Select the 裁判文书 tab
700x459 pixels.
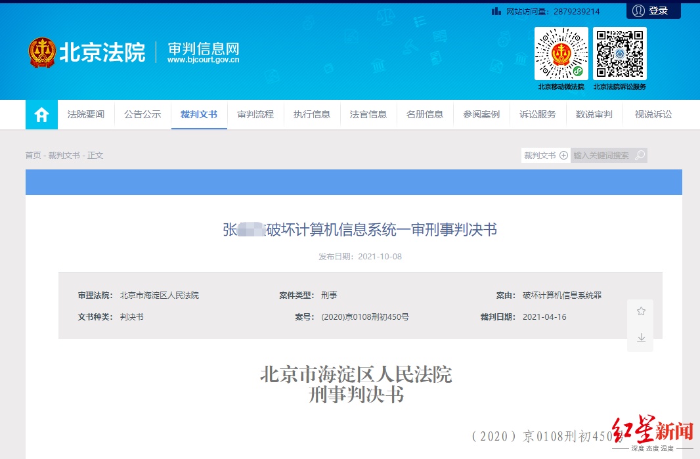point(199,114)
